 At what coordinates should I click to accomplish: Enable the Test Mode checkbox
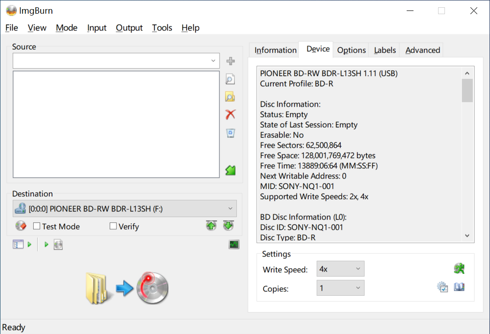click(x=36, y=226)
